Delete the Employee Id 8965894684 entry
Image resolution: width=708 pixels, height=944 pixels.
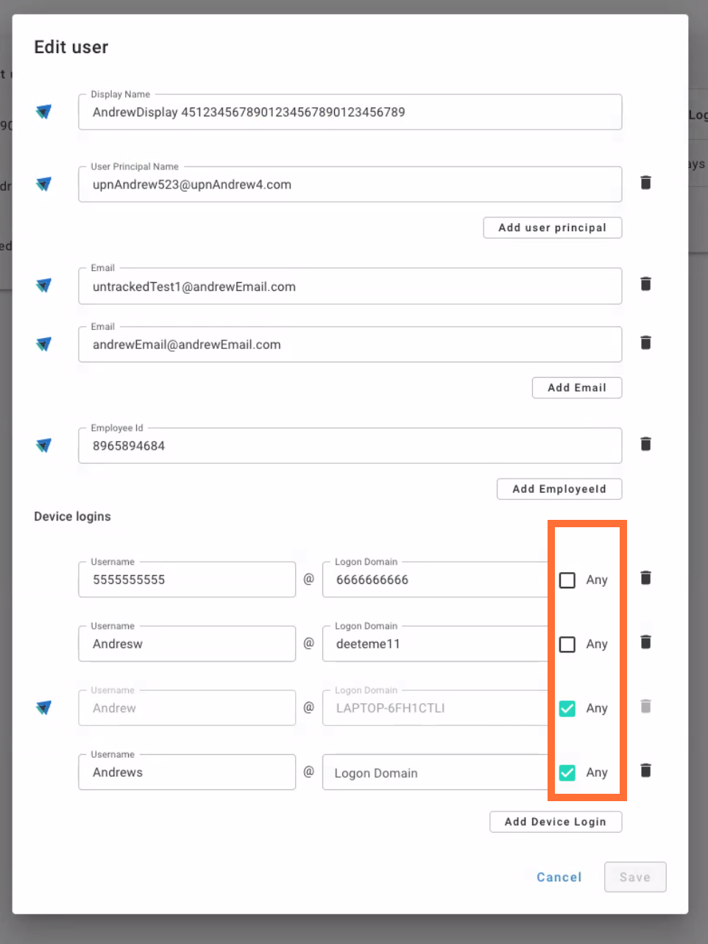[x=645, y=444]
